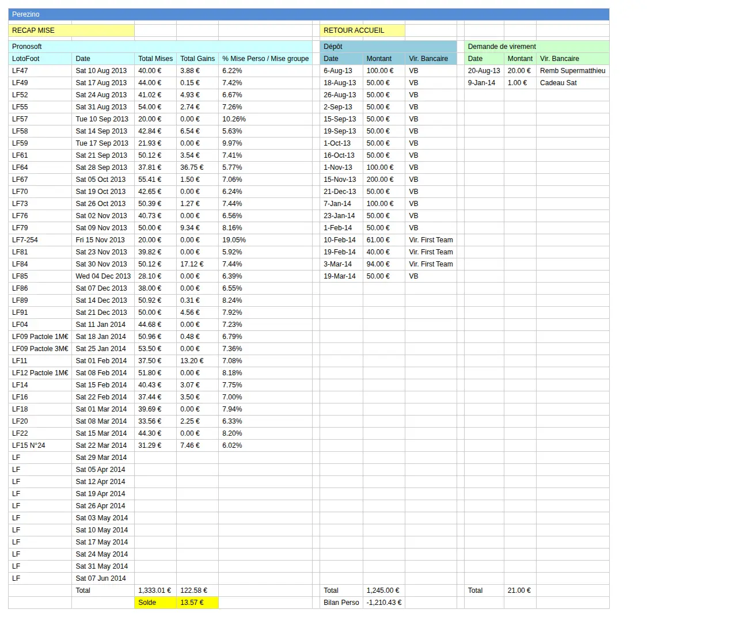
Task: Select the RECAP MISE cell
Action: [71, 31]
